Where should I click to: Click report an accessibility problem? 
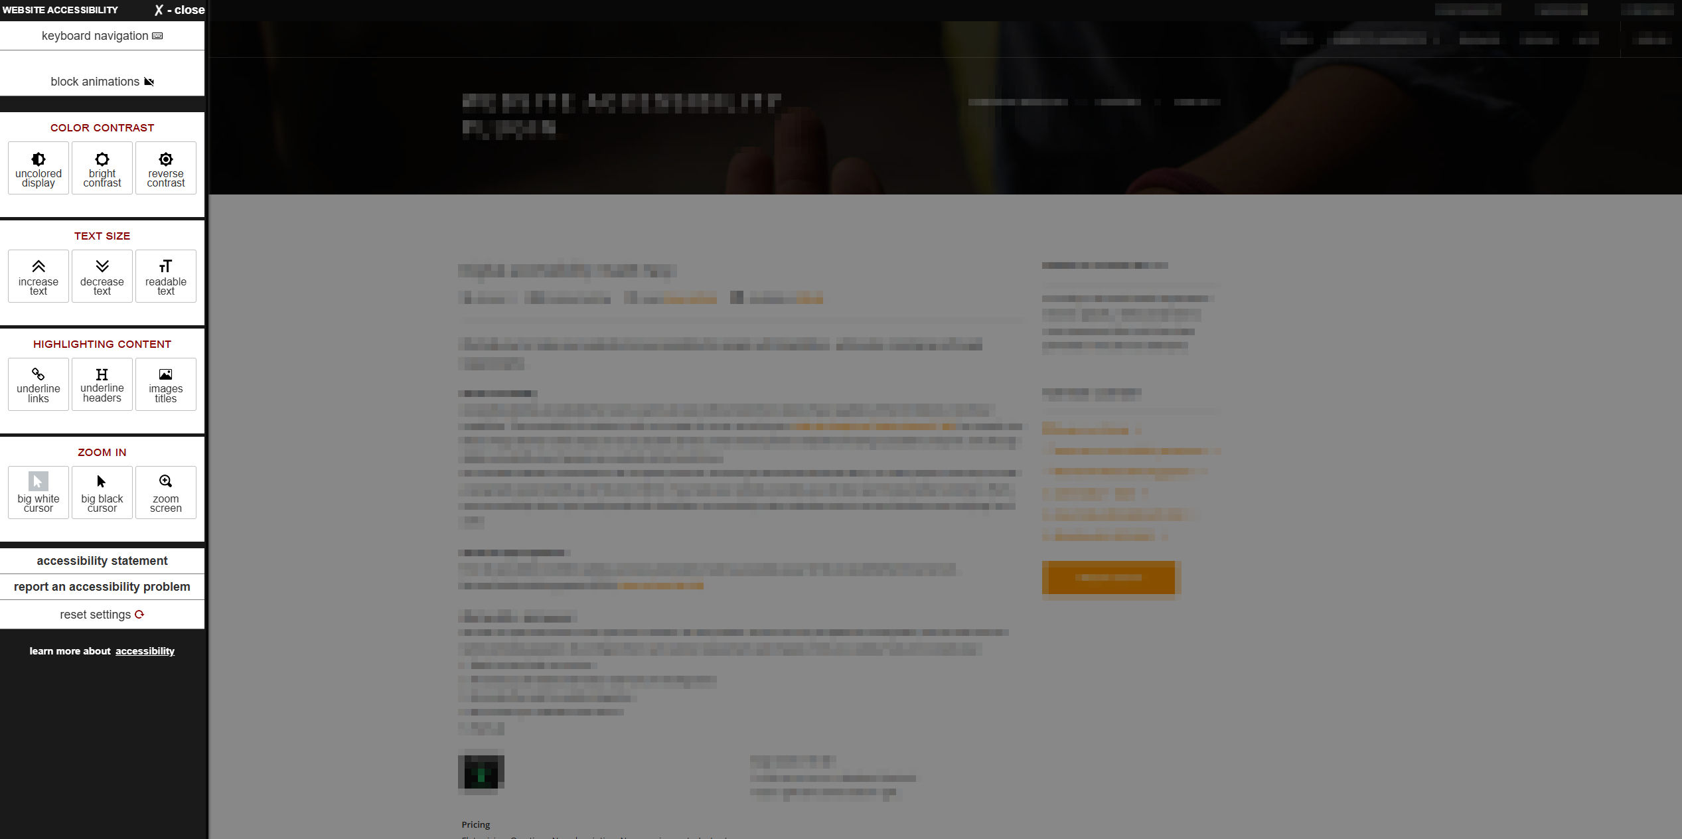click(101, 587)
